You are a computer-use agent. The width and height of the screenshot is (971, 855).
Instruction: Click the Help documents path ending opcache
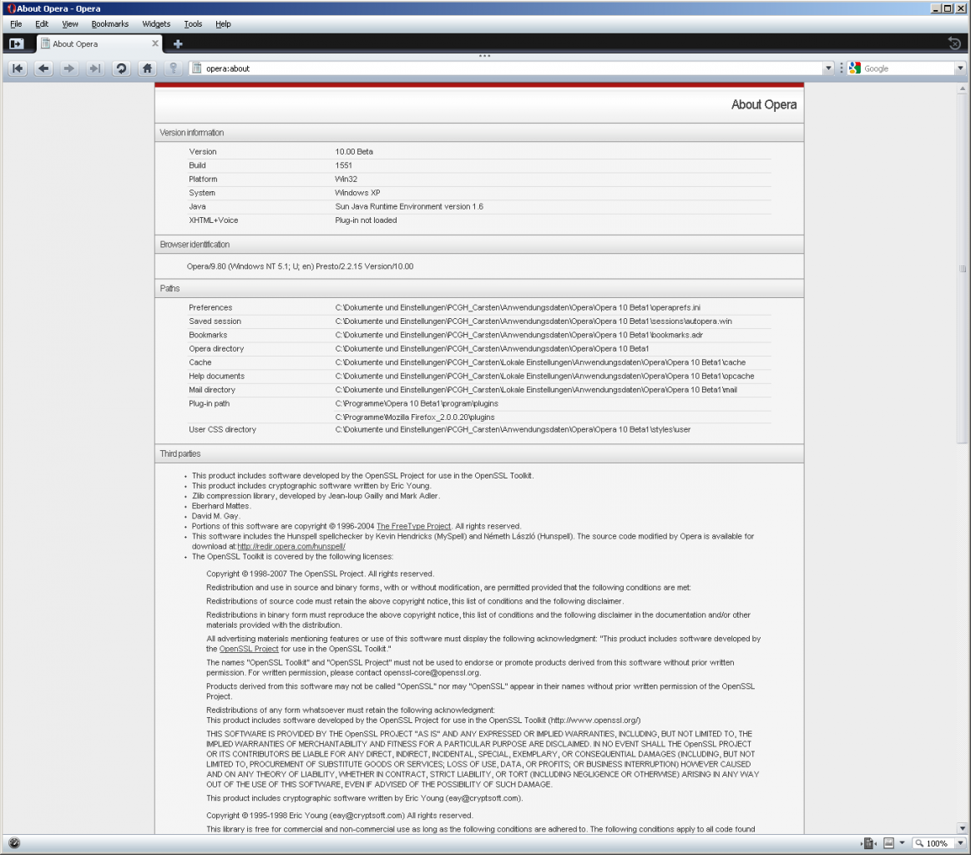(x=545, y=377)
